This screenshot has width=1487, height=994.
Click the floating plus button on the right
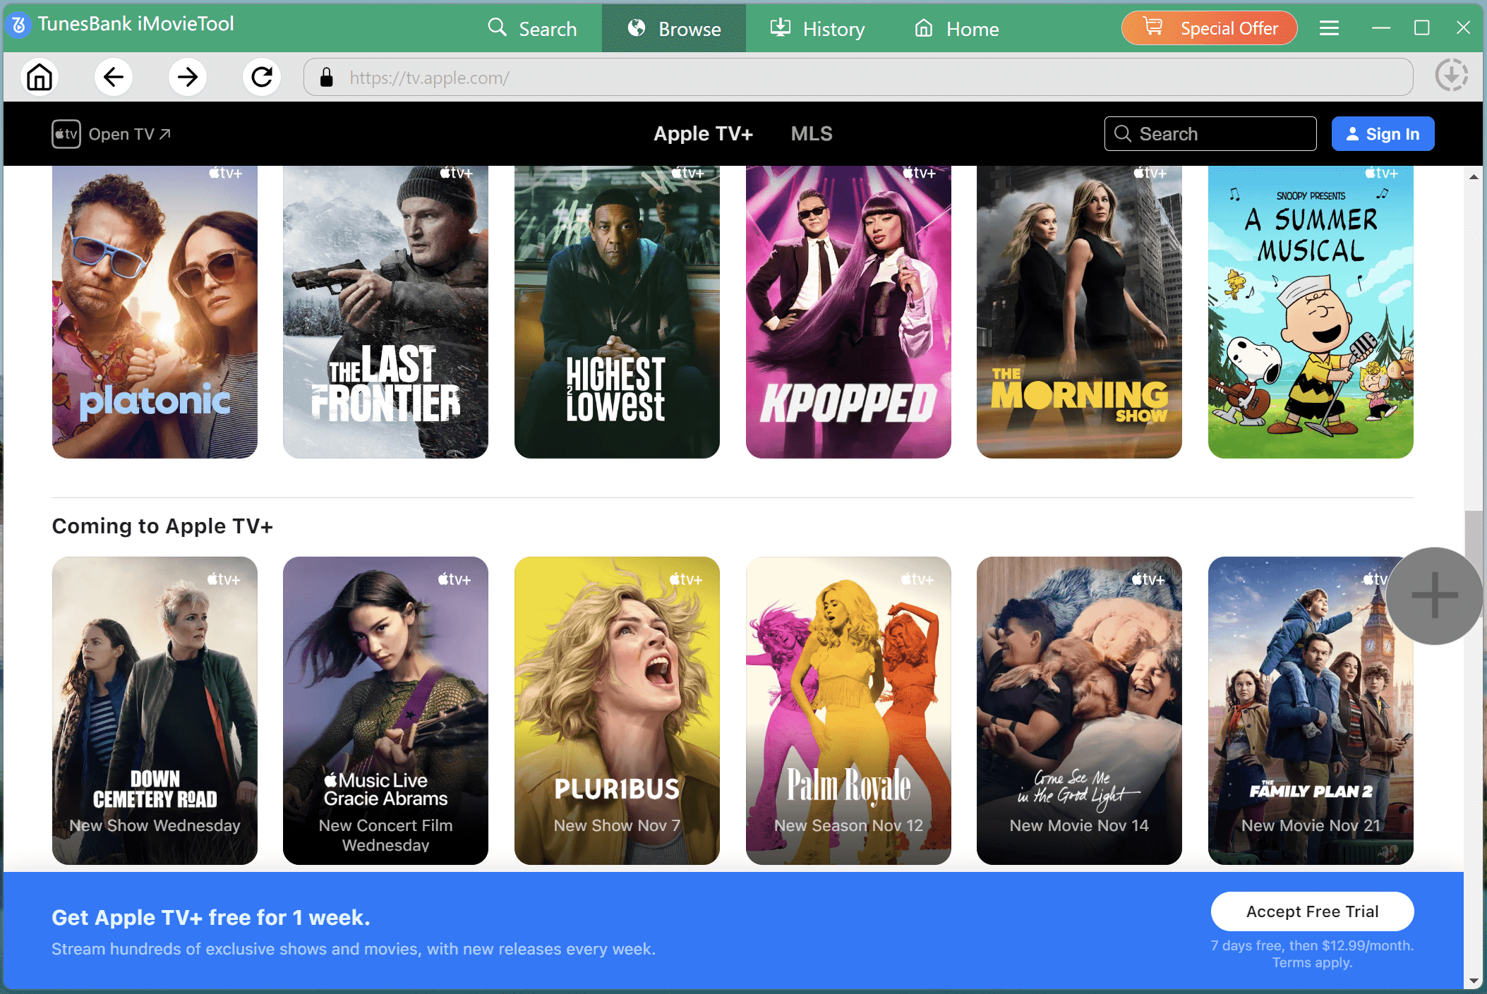1433,596
